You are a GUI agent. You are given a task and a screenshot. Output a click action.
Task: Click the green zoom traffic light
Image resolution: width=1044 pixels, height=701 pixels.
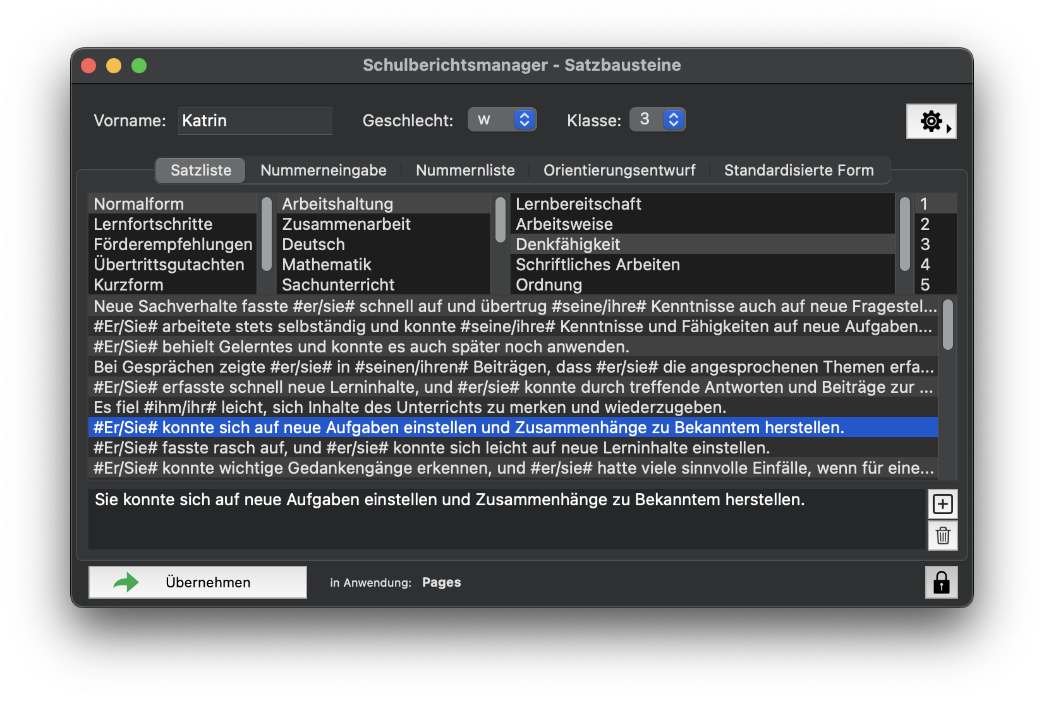139,65
